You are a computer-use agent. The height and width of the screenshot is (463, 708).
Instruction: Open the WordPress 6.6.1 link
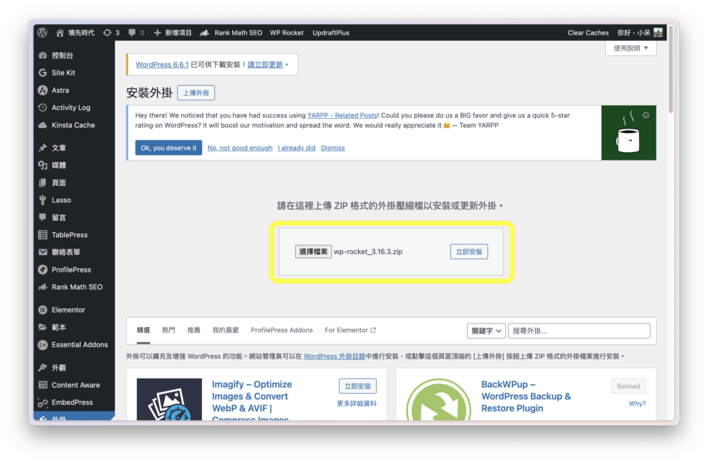pos(162,64)
